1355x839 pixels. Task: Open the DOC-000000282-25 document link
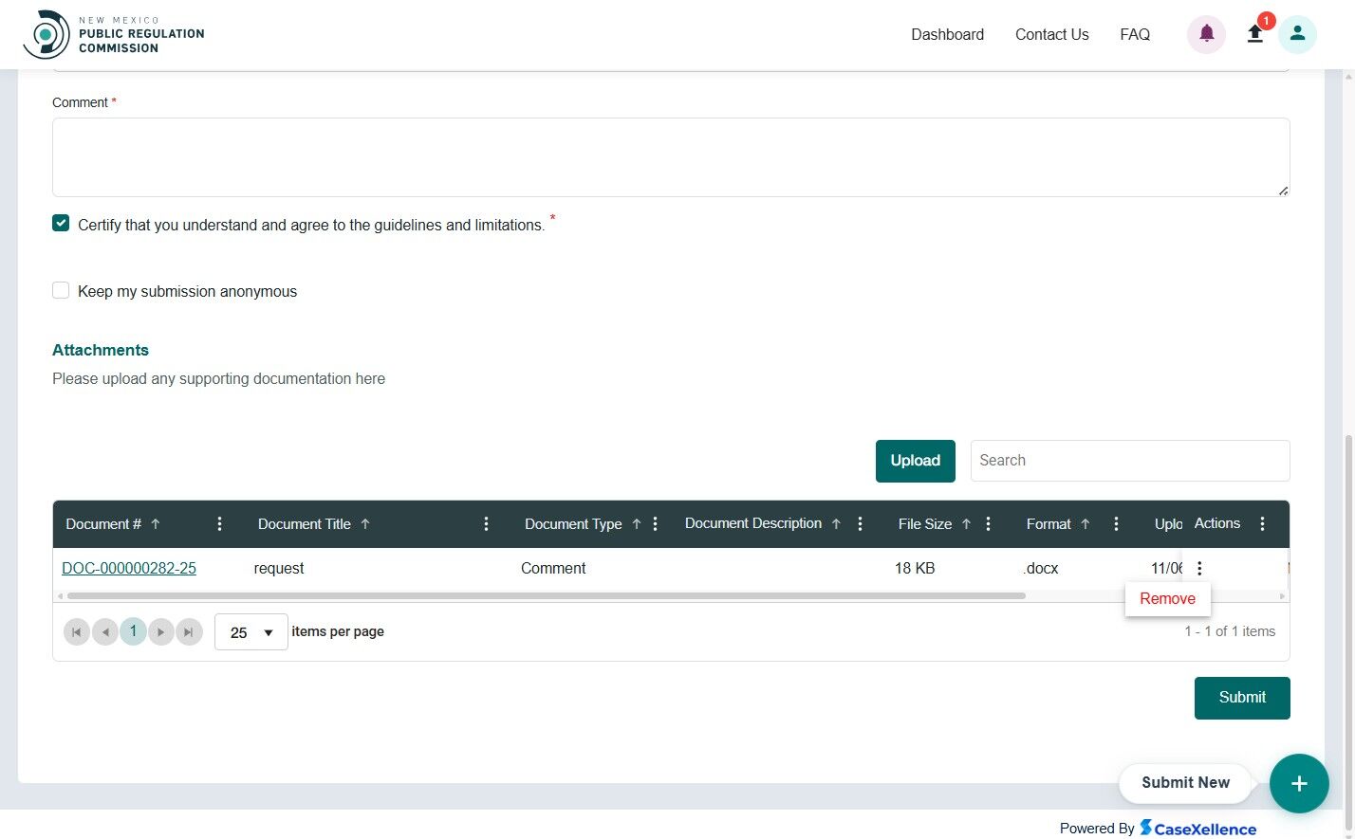[x=129, y=568]
